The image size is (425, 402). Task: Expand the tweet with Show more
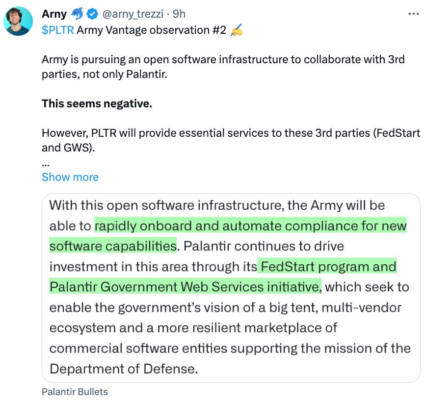tap(70, 177)
